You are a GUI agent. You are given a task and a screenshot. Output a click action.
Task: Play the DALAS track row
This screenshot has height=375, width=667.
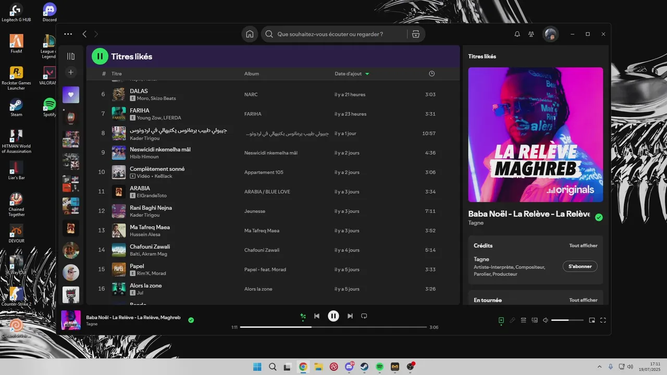pos(273,94)
